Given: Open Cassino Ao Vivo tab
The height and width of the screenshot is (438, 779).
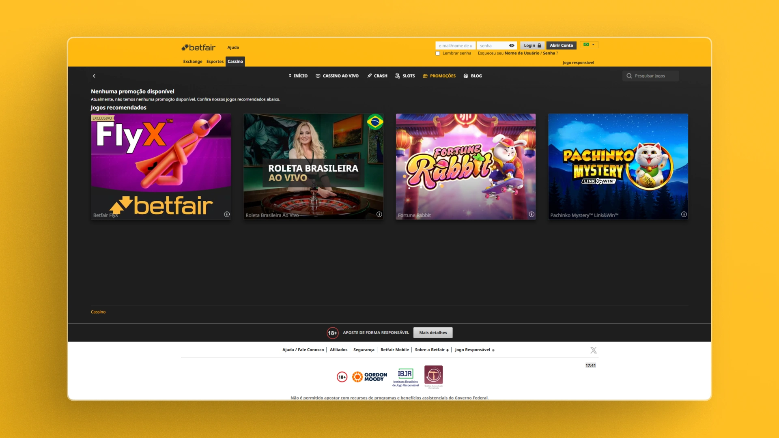Looking at the screenshot, I should tap(337, 76).
